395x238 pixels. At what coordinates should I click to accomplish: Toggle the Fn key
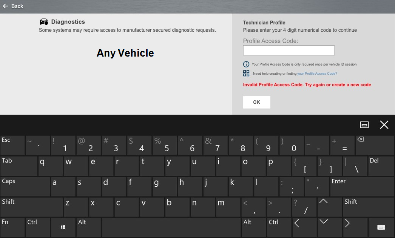[12, 227]
